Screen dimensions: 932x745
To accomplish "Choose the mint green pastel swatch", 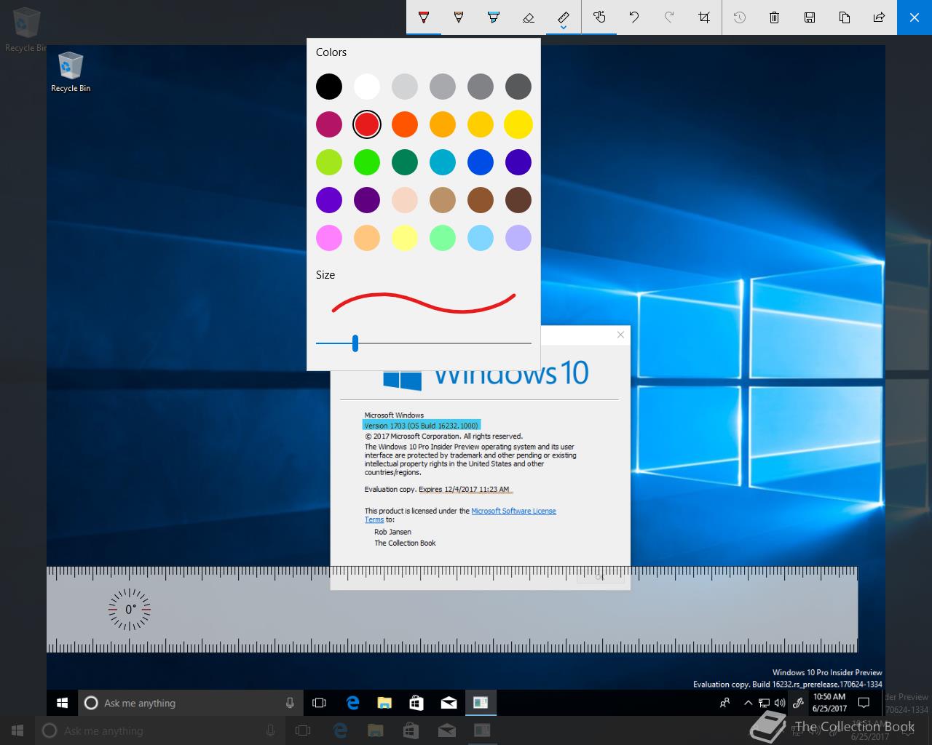I will pos(443,238).
